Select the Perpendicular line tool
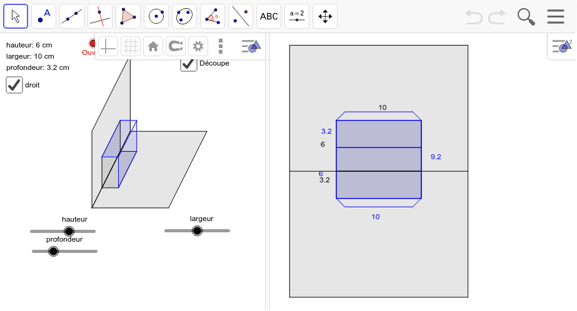This screenshot has width=577, height=311. [x=100, y=16]
